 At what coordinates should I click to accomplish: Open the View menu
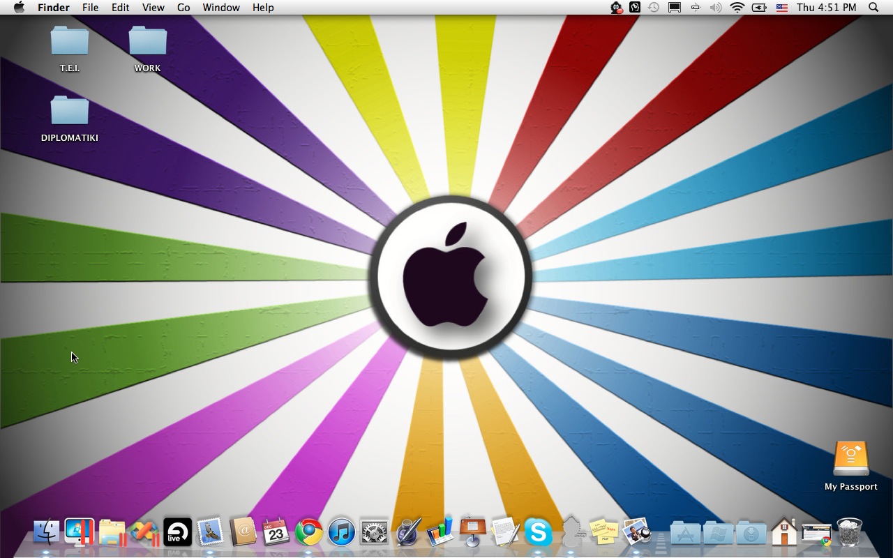pos(153,8)
